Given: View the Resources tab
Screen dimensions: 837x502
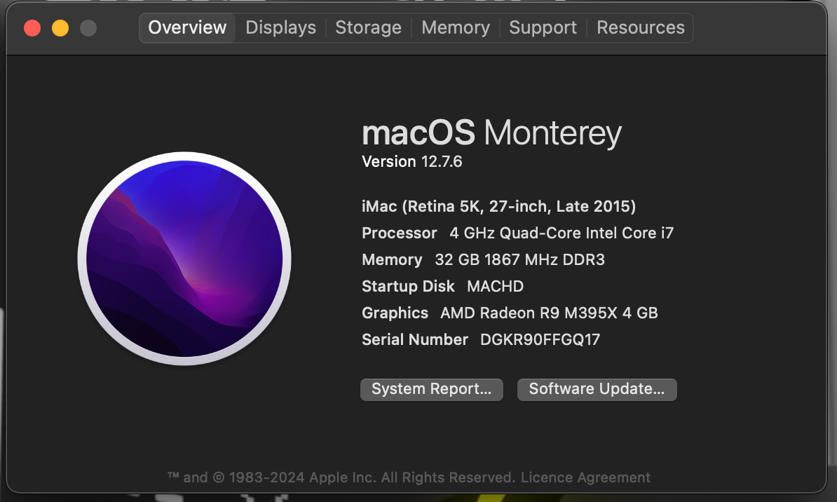Looking at the screenshot, I should [x=640, y=28].
